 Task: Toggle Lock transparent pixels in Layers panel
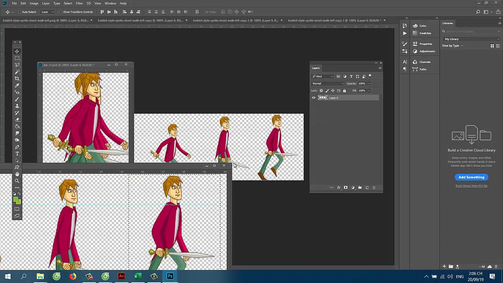pyautogui.click(x=321, y=91)
